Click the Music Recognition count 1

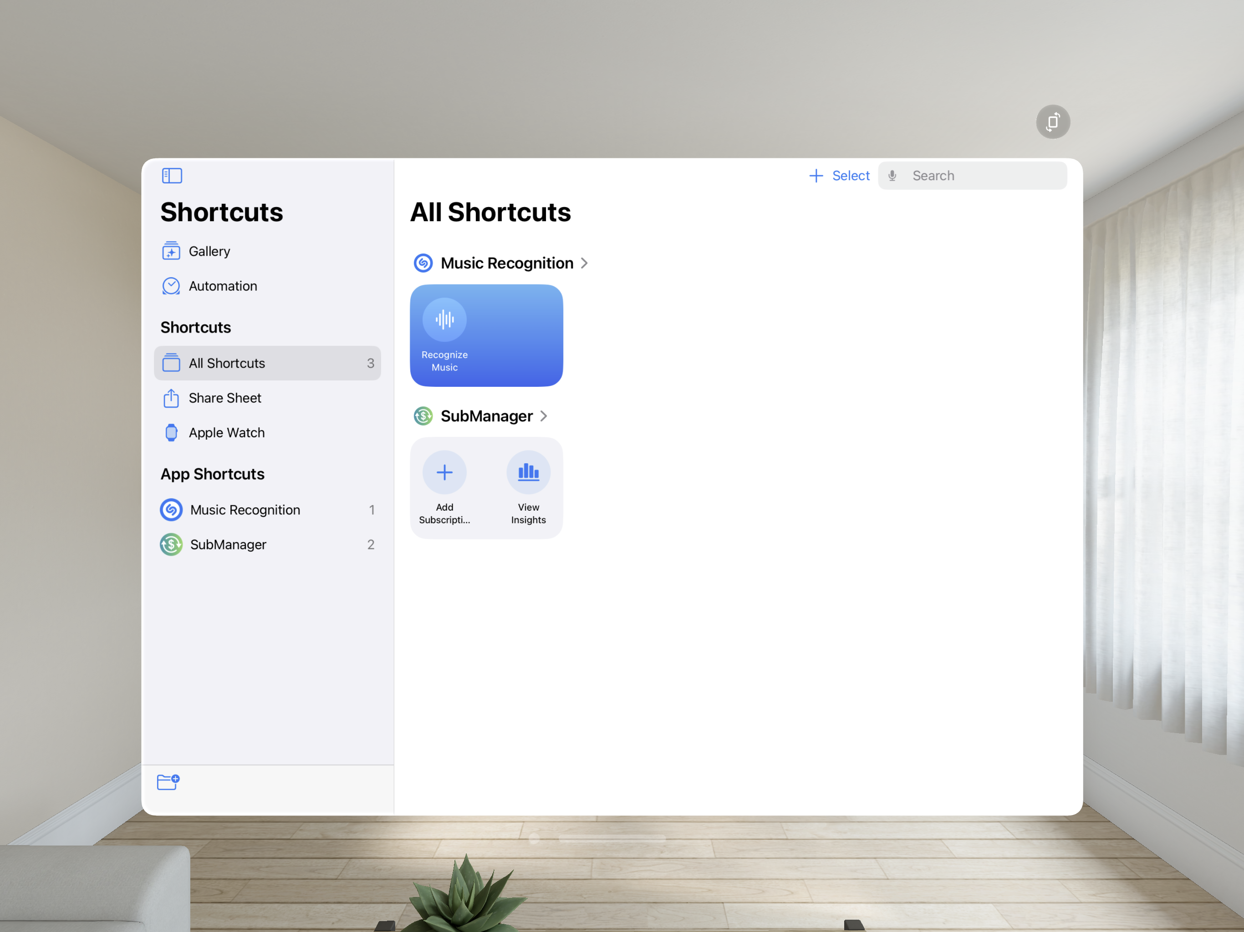click(372, 510)
